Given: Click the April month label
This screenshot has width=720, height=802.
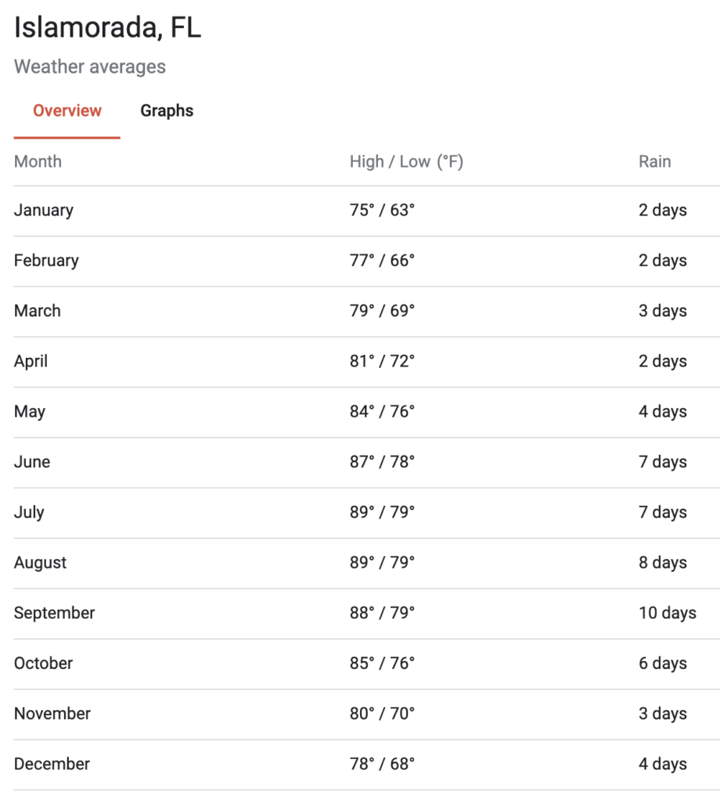Looking at the screenshot, I should (x=31, y=362).
